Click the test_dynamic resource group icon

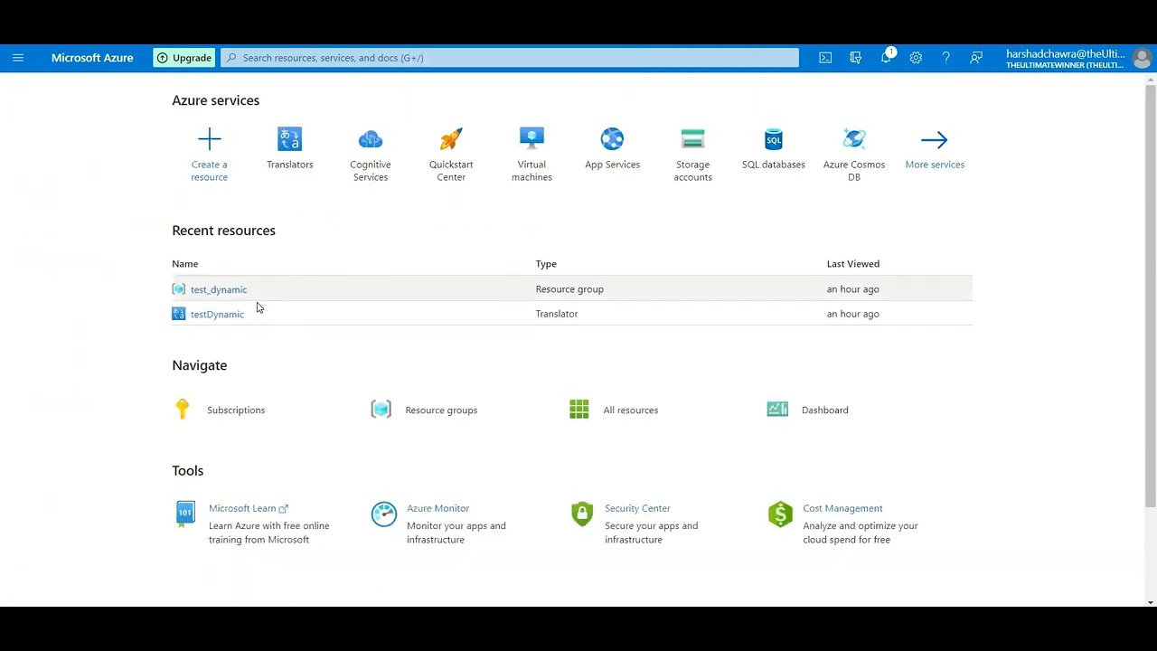pyautogui.click(x=179, y=289)
